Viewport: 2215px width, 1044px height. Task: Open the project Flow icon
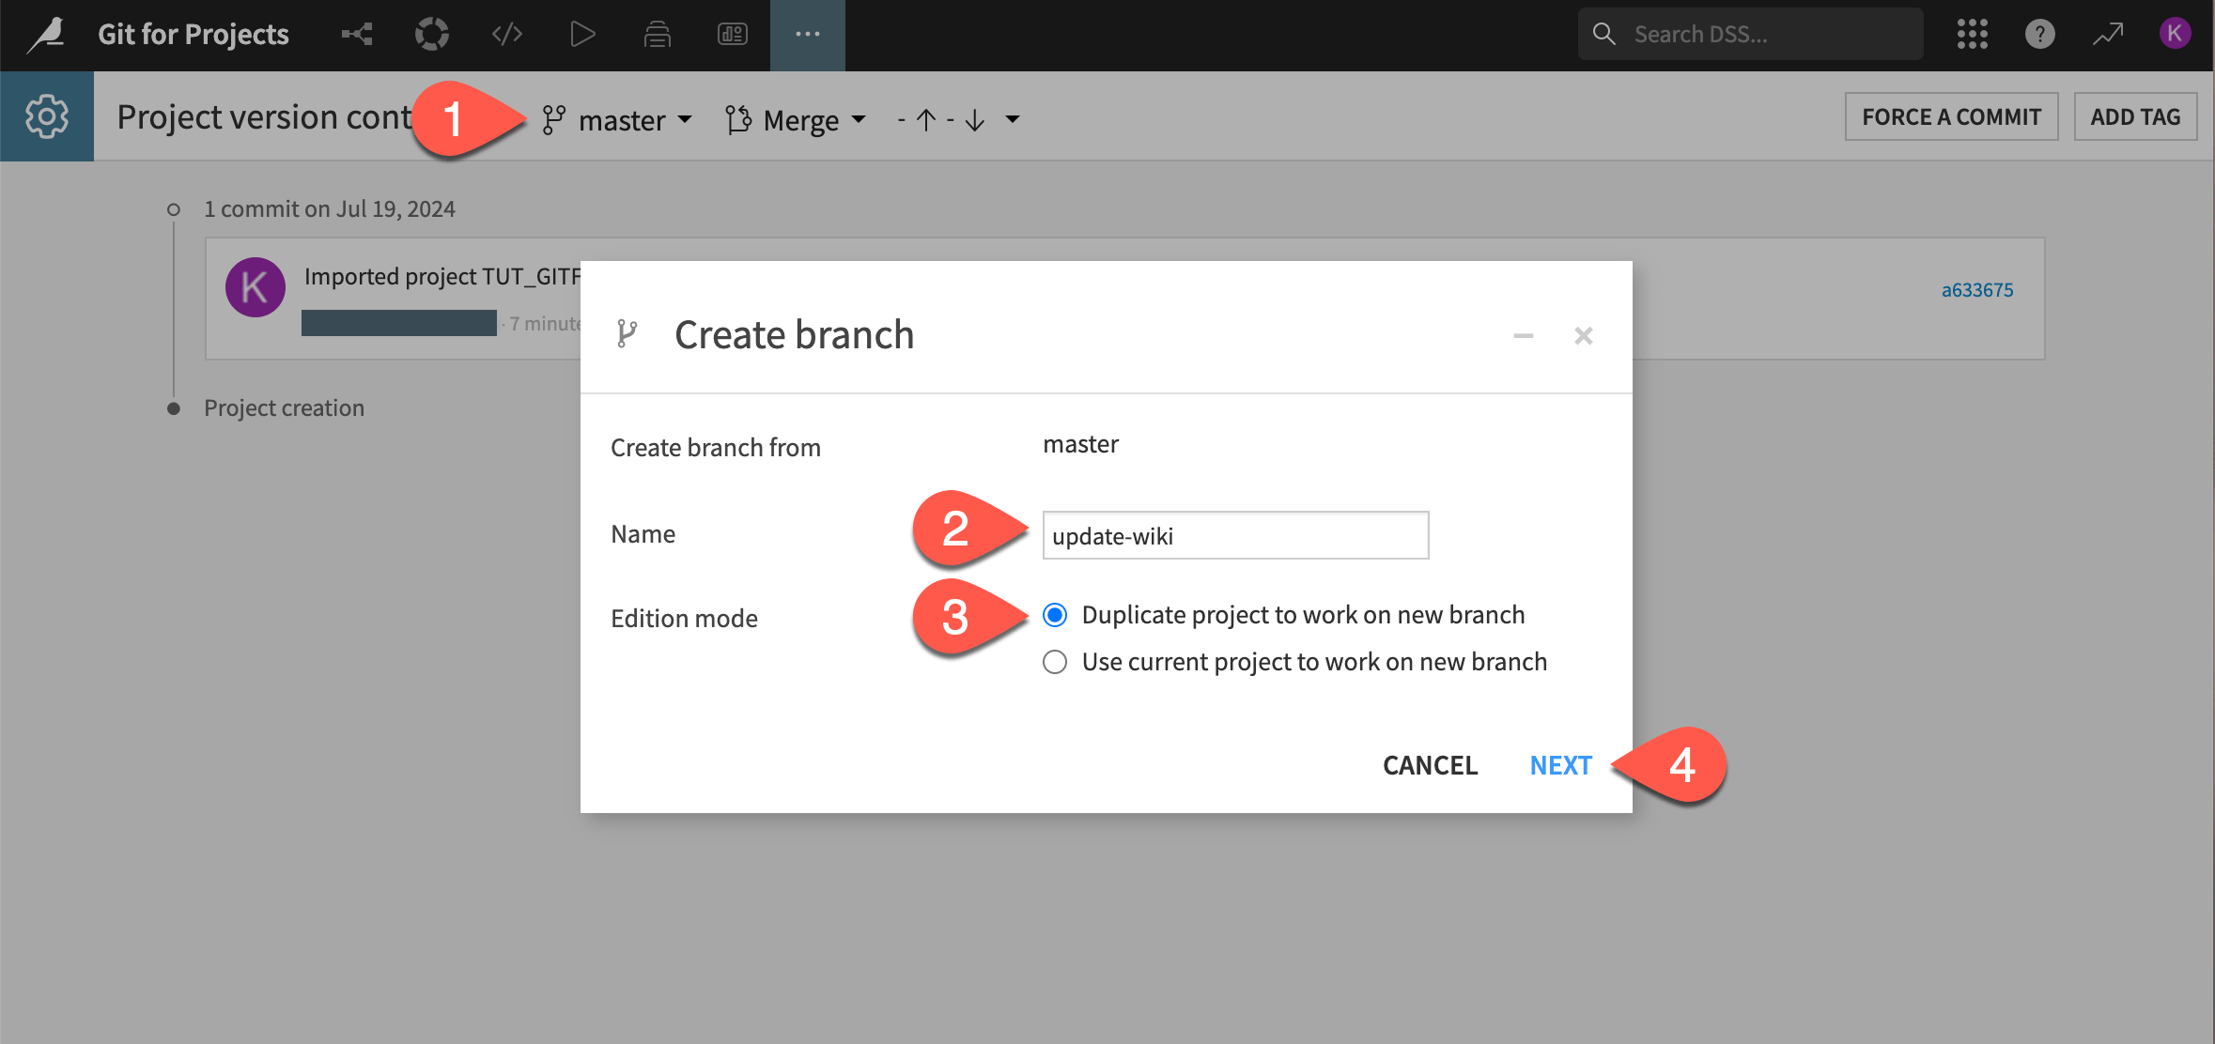(357, 34)
